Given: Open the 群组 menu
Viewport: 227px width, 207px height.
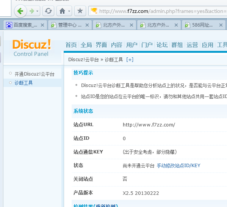Looking at the screenshot, I should coord(177,45).
